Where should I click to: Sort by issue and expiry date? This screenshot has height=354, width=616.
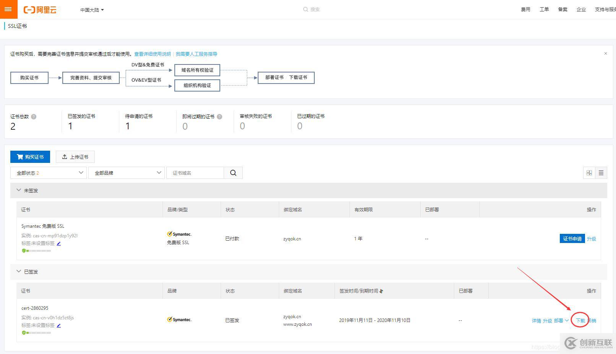381,291
